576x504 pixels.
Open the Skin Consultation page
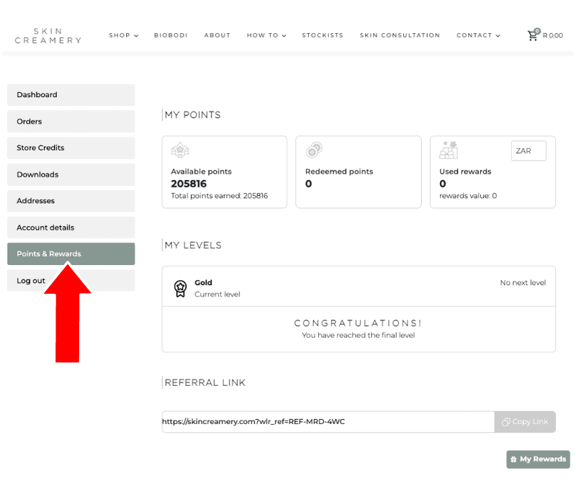click(x=400, y=35)
